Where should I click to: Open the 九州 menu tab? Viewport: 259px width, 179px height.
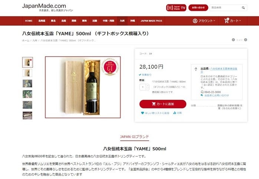(122, 21)
